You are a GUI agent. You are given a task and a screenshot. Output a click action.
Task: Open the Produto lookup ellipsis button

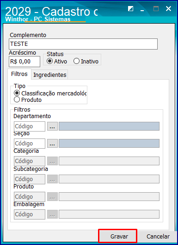click(x=52, y=197)
